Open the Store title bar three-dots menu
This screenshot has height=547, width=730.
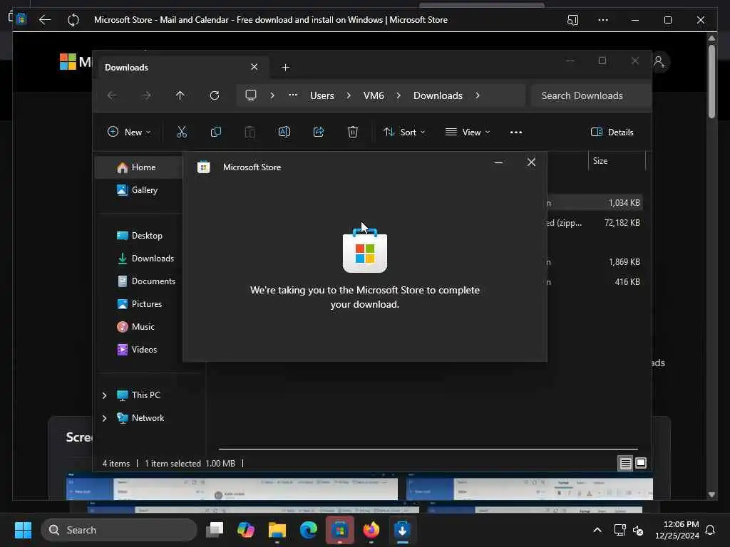pyautogui.click(x=603, y=20)
